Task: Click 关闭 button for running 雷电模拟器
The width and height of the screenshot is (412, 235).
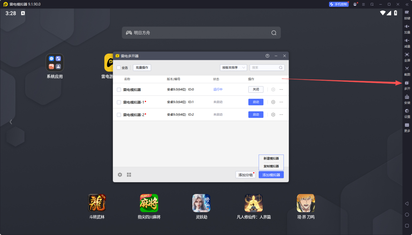Action: pyautogui.click(x=256, y=90)
